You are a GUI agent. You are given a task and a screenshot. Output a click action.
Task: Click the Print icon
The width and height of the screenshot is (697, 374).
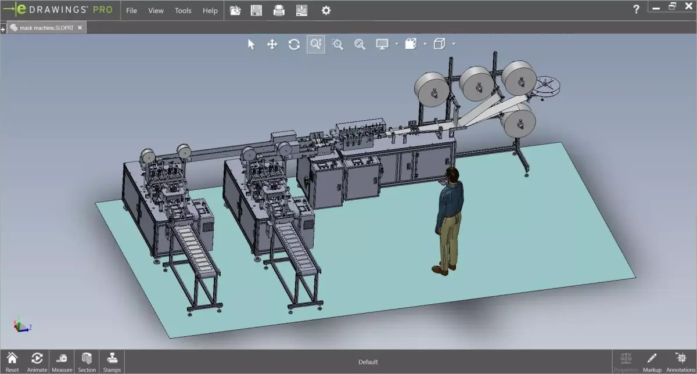tap(279, 10)
